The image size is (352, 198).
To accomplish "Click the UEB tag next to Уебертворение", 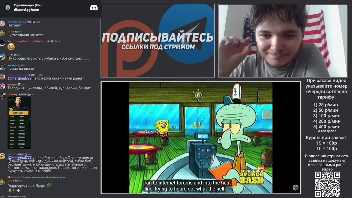I will [x=28, y=22].
